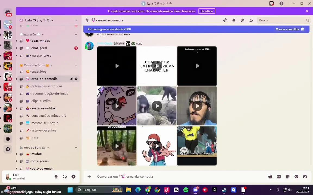This screenshot has height=195, width=313.
Task: Add channel to Area de Bots category
Action: tap(76, 148)
